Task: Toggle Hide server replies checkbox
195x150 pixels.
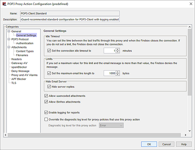Action: (49, 87)
